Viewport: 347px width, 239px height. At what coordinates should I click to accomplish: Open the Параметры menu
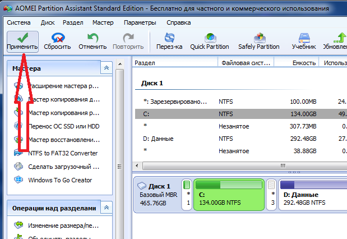tap(140, 22)
